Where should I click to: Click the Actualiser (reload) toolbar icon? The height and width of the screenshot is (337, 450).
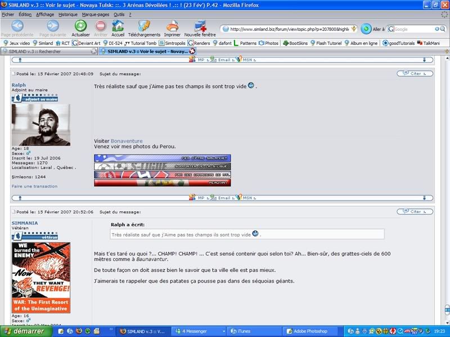pyautogui.click(x=80, y=26)
